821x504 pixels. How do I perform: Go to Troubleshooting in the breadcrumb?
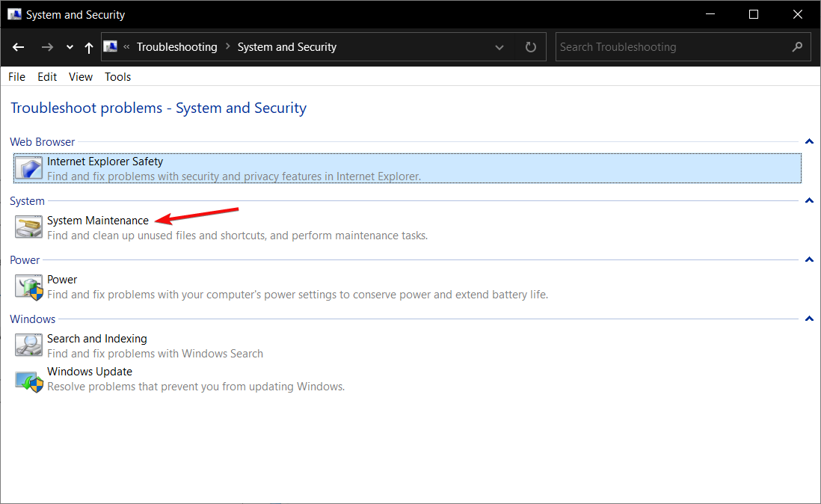point(176,47)
